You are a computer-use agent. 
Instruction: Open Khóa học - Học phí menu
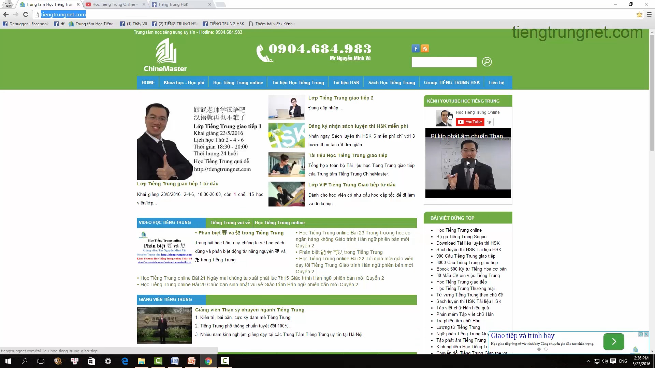pyautogui.click(x=184, y=82)
